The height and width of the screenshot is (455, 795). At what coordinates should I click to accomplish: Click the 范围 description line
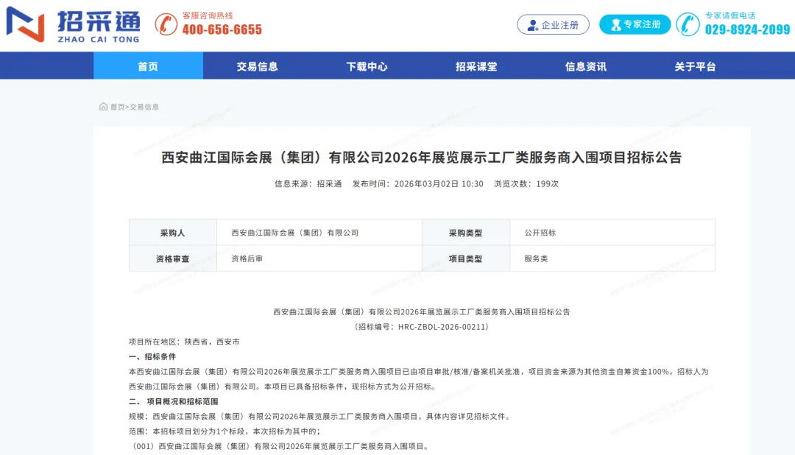coord(225,431)
